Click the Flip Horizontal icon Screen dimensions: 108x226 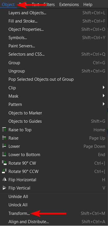click(4, 179)
